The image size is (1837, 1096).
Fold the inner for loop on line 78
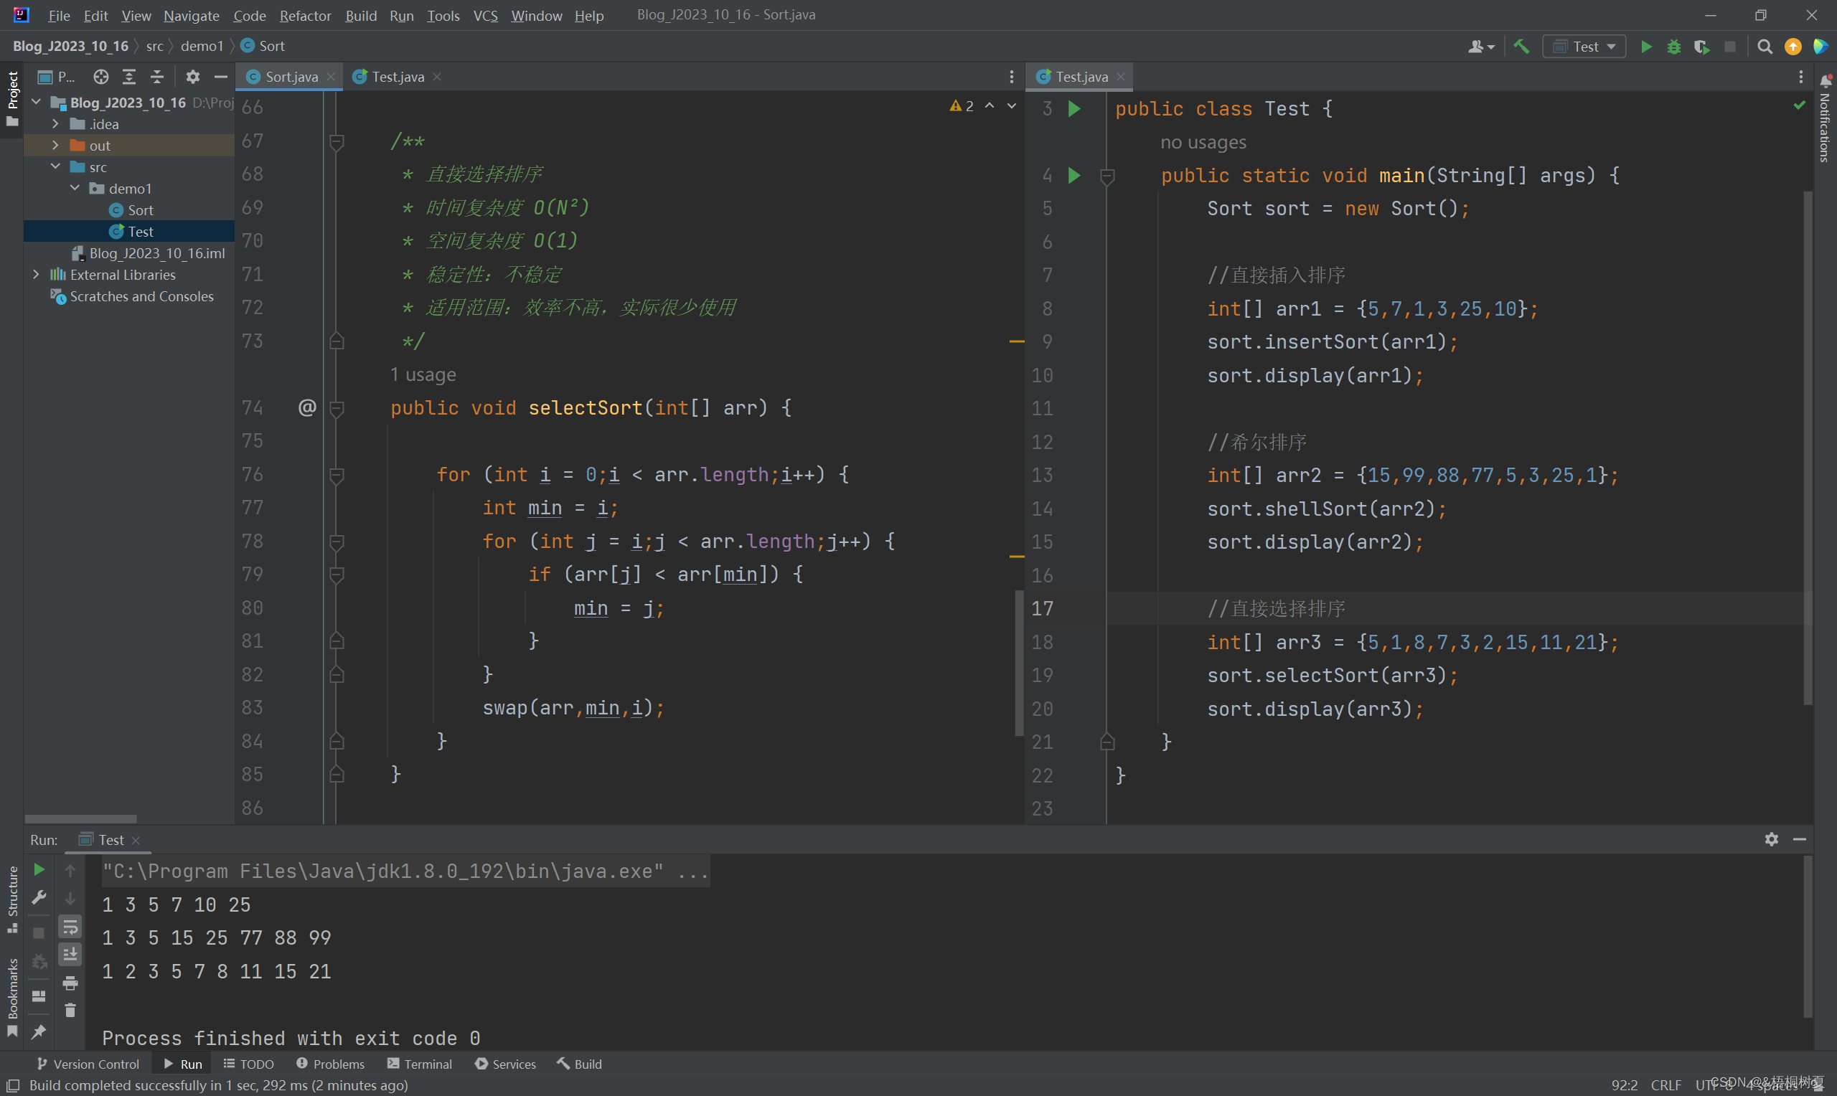coord(337,542)
